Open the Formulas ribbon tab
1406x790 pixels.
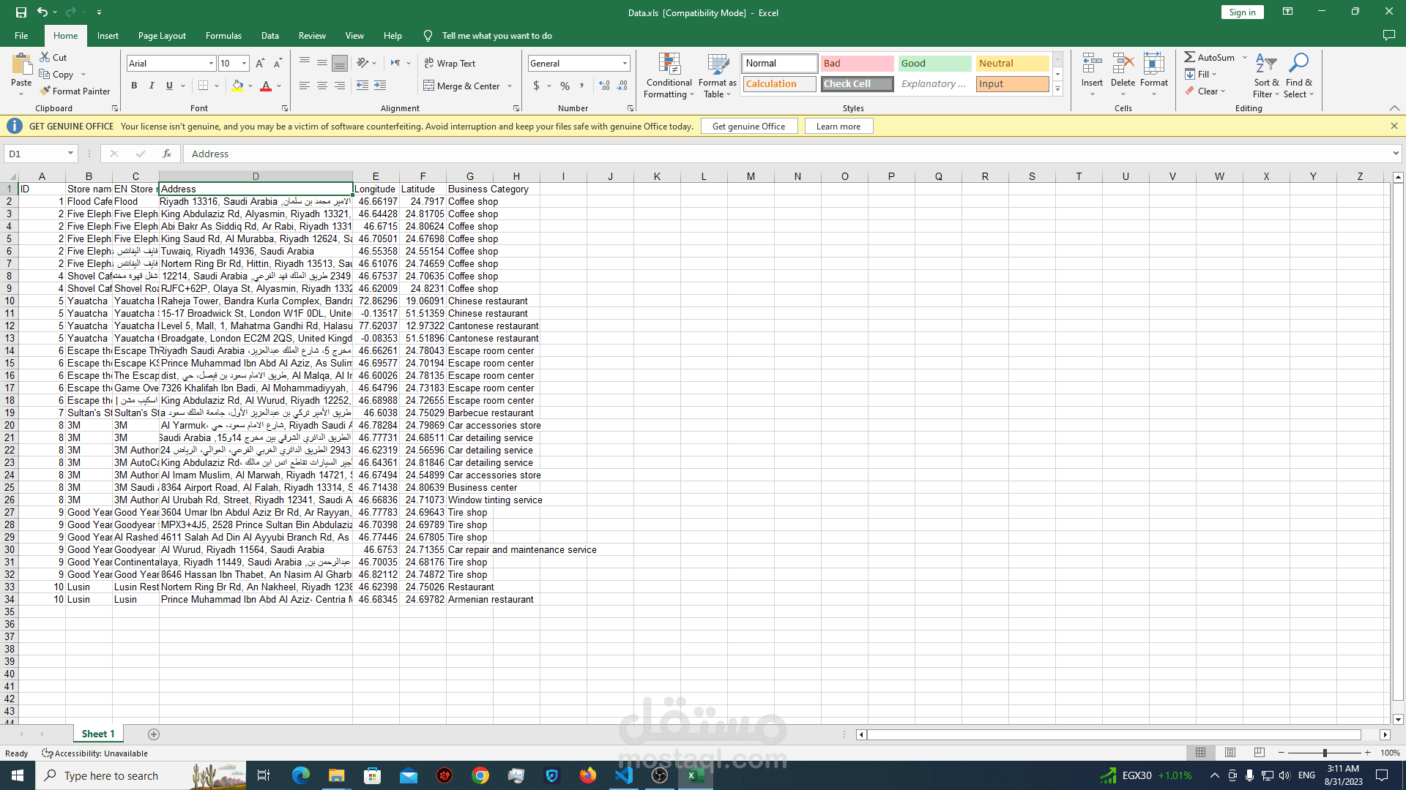[x=223, y=36]
